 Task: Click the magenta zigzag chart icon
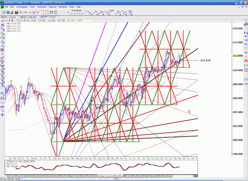38,12
